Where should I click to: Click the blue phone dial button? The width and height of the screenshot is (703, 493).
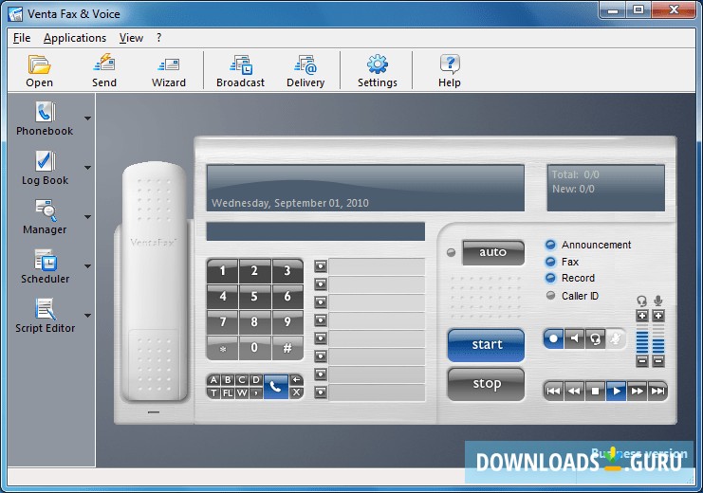pos(276,386)
